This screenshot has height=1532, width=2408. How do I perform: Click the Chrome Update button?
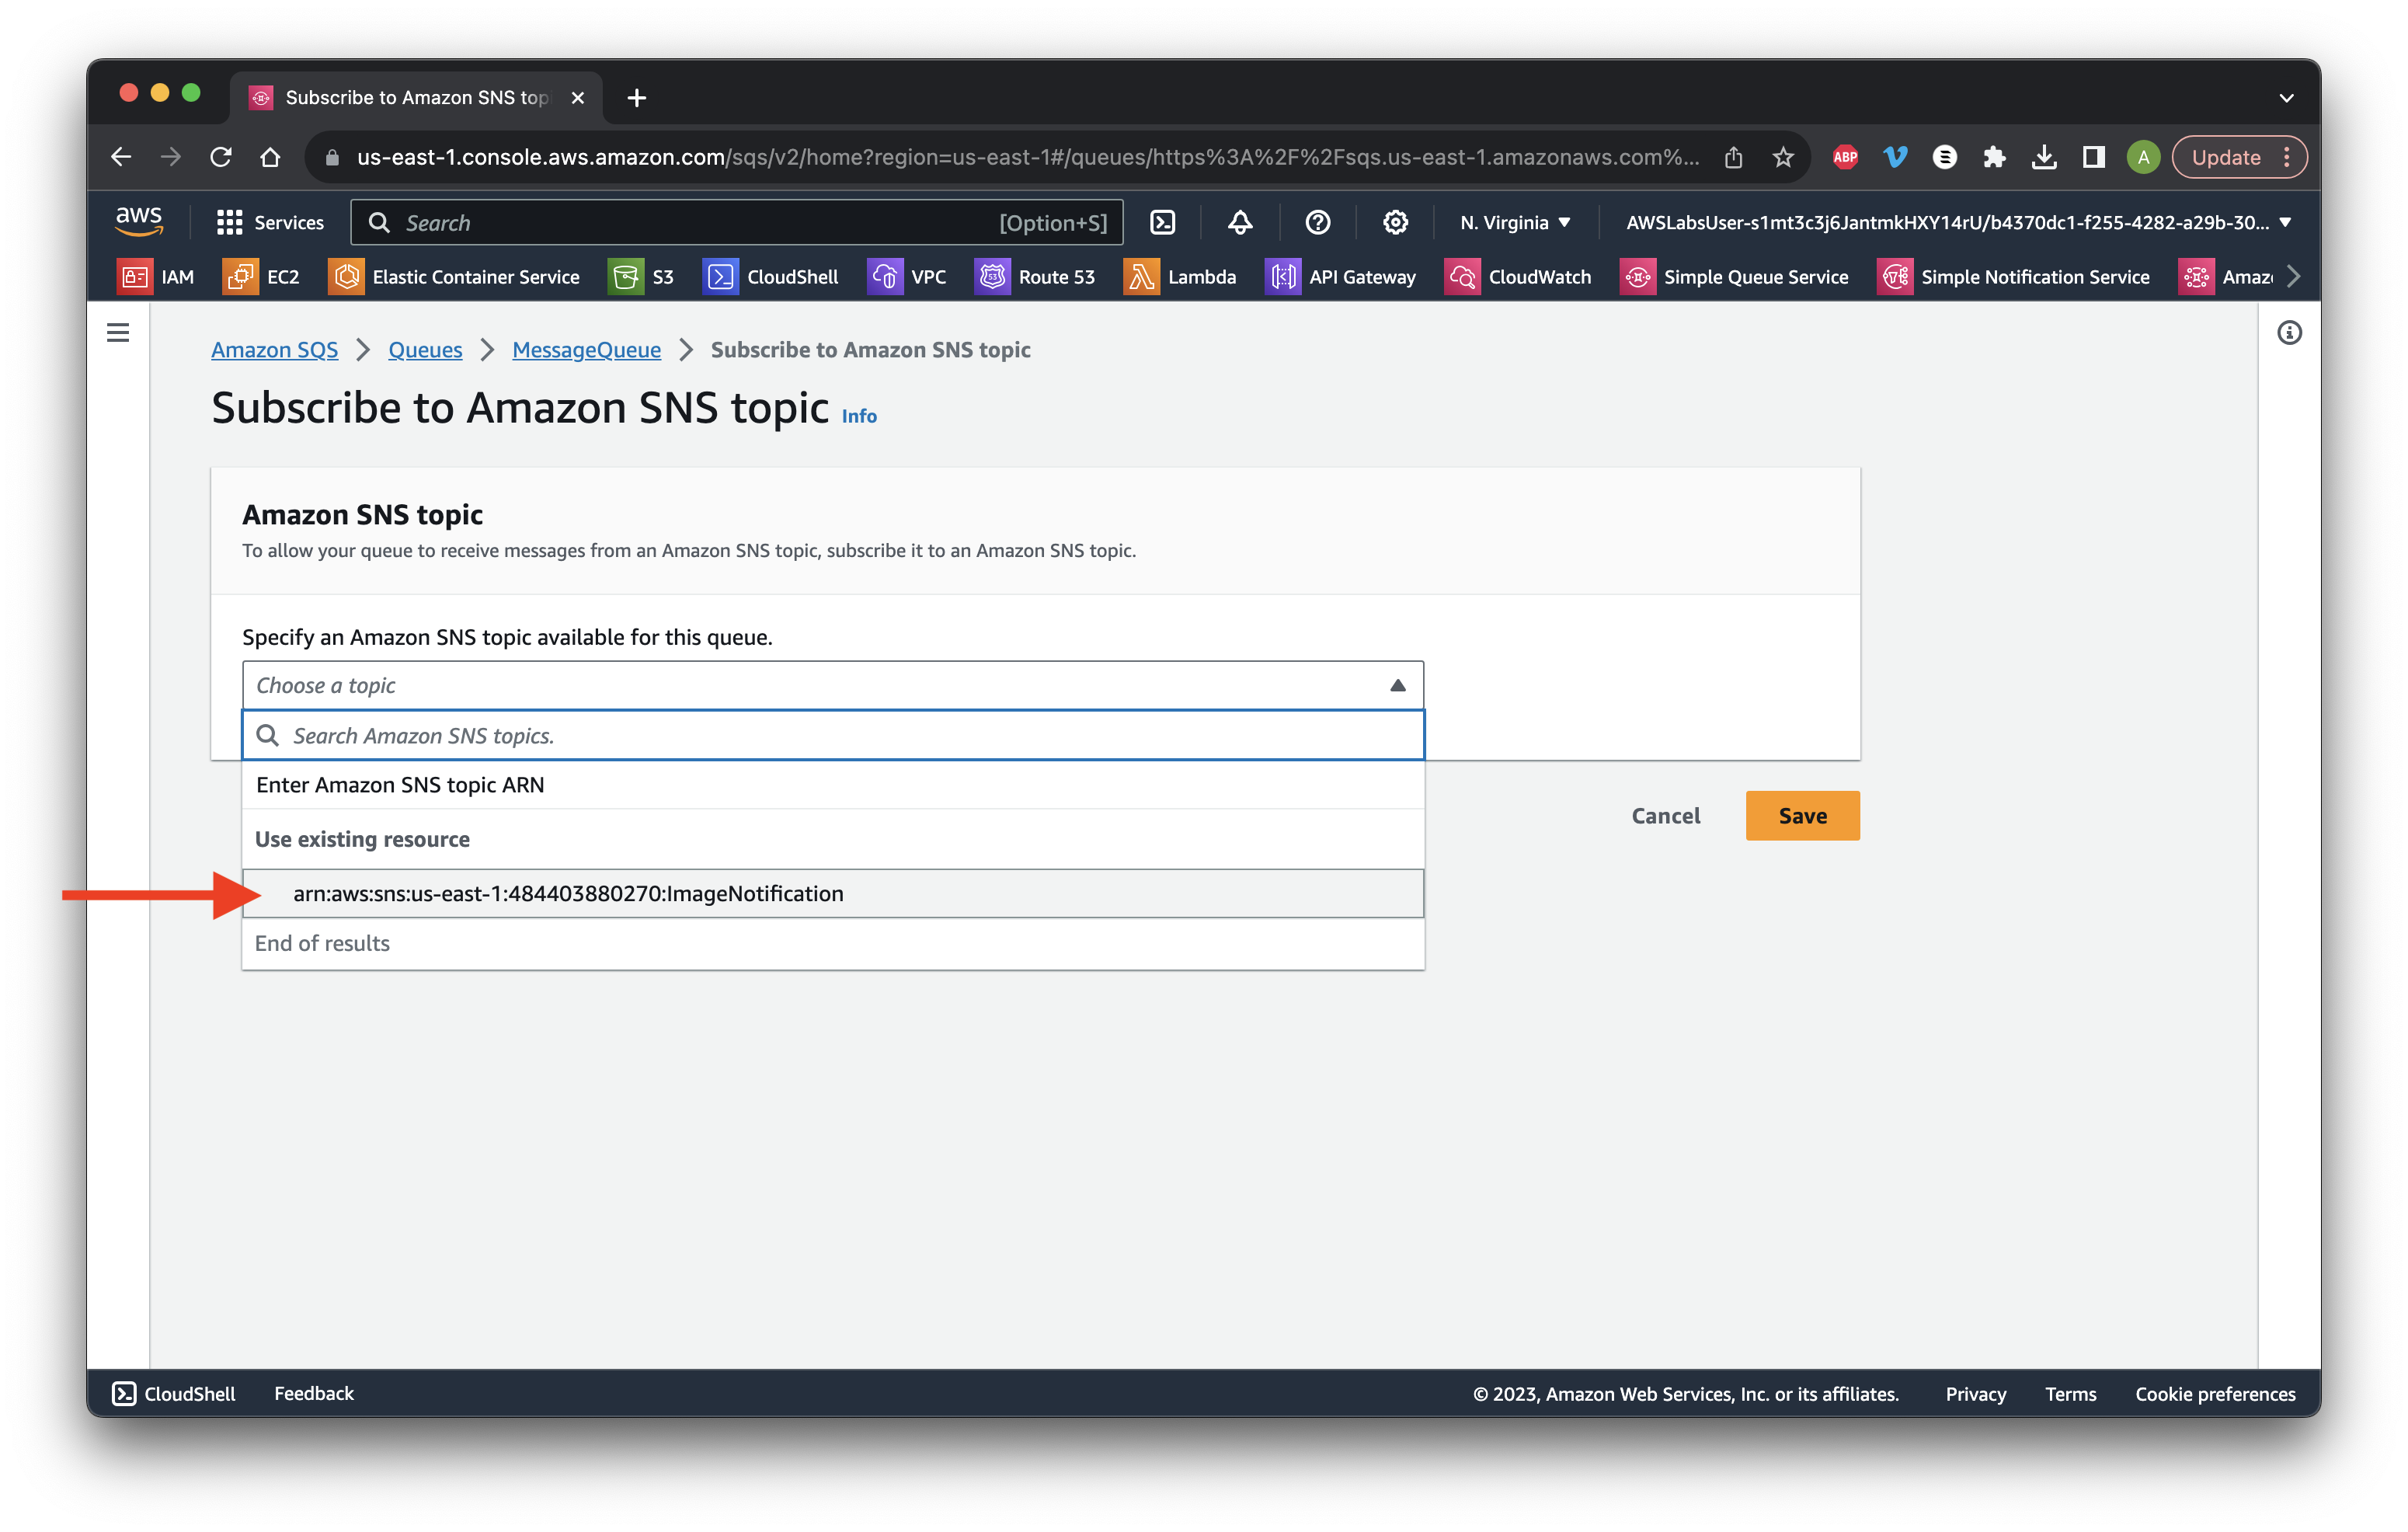2226,157
